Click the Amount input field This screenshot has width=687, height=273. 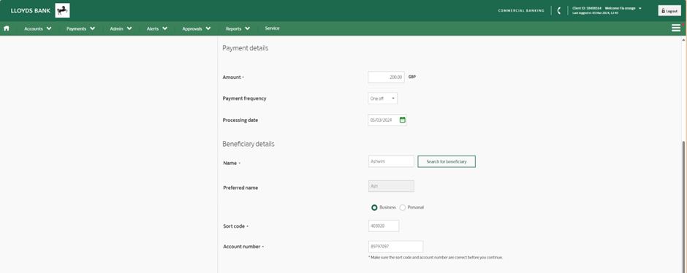[x=386, y=77]
